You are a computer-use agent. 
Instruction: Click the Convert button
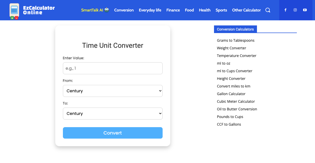113,133
